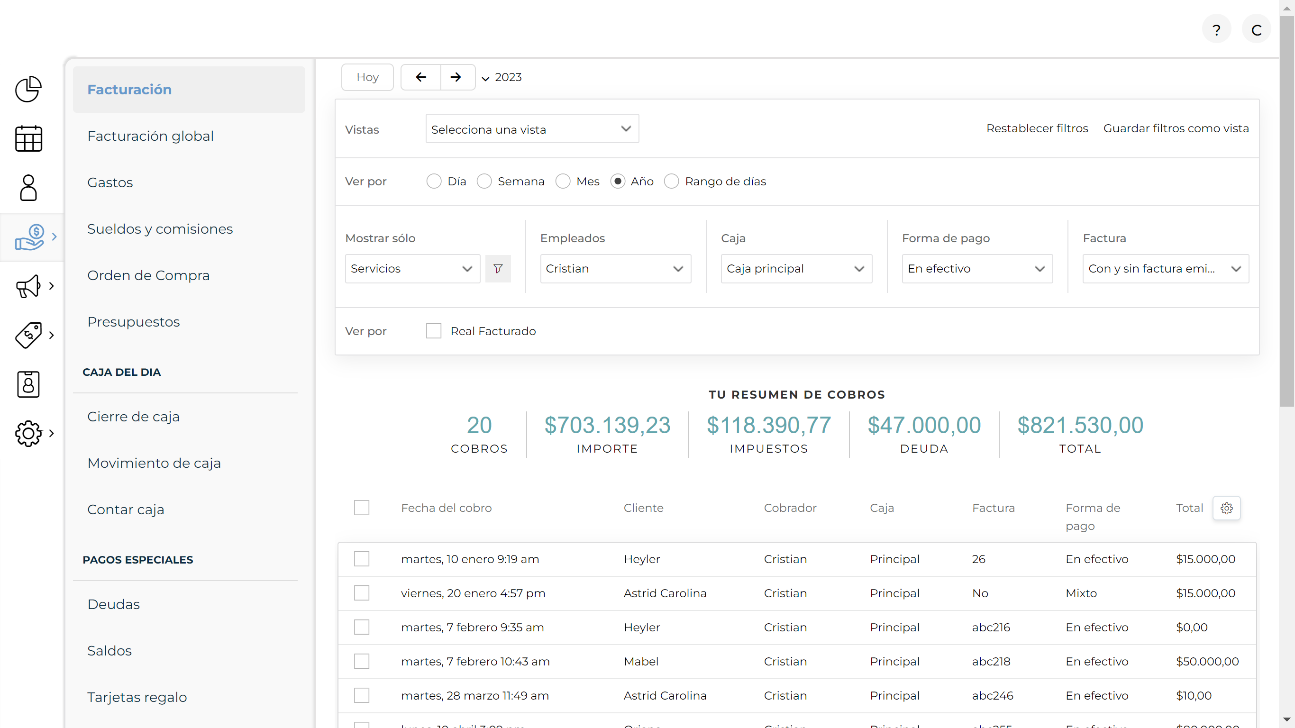The image size is (1295, 728).
Task: Open the marketing megaphone icon
Action: 28,286
